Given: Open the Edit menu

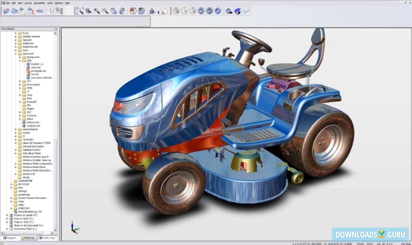Looking at the screenshot, I should [x=14, y=3].
